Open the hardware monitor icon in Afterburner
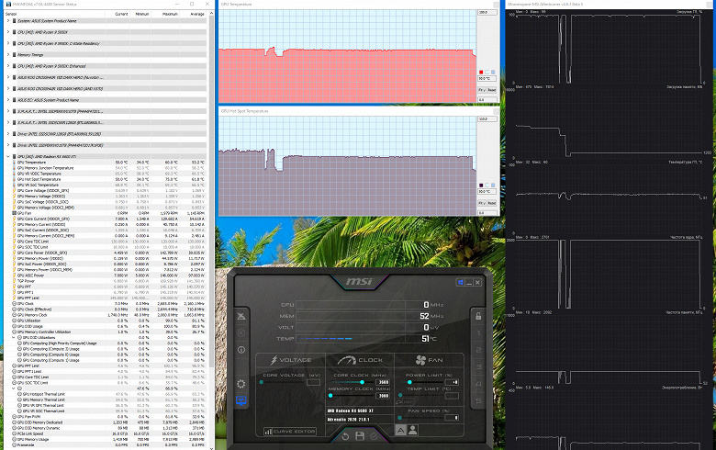This screenshot has width=716, height=450. click(x=241, y=400)
